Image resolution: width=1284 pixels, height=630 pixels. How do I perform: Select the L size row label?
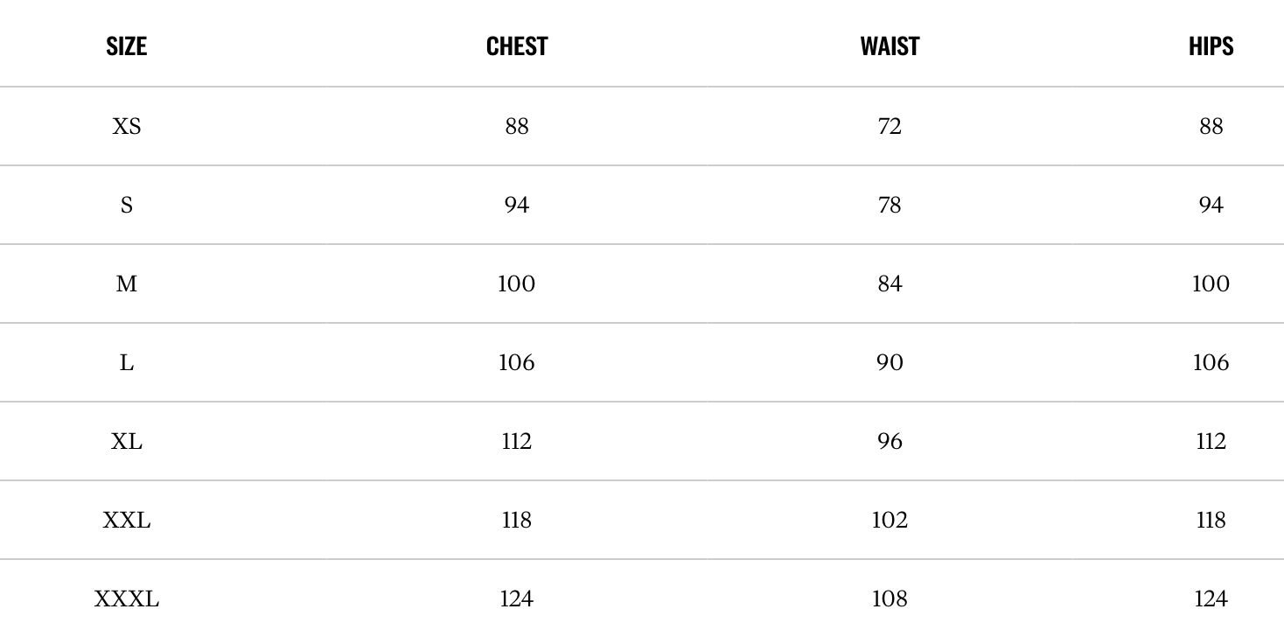tap(127, 363)
